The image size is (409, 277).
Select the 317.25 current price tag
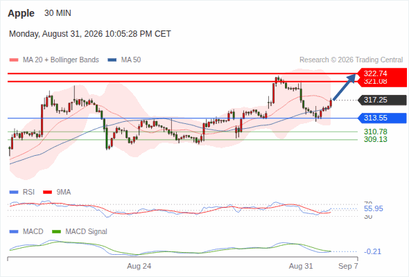382,100
